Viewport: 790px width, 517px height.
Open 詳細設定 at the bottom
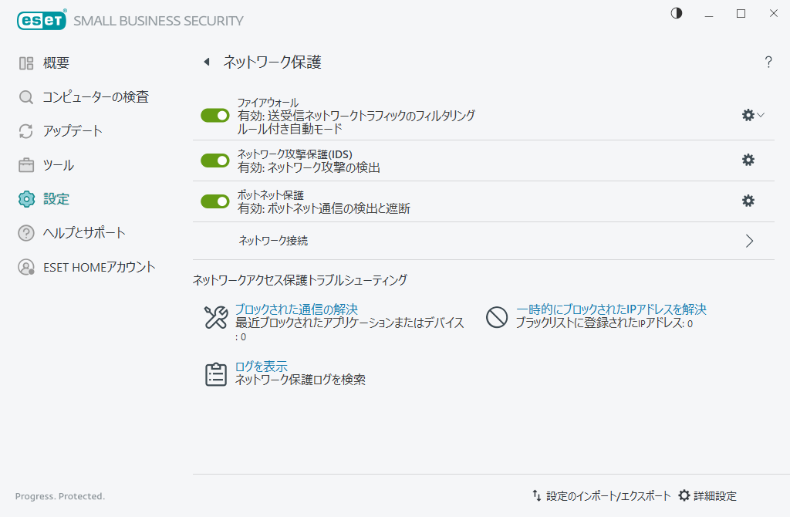(x=712, y=495)
